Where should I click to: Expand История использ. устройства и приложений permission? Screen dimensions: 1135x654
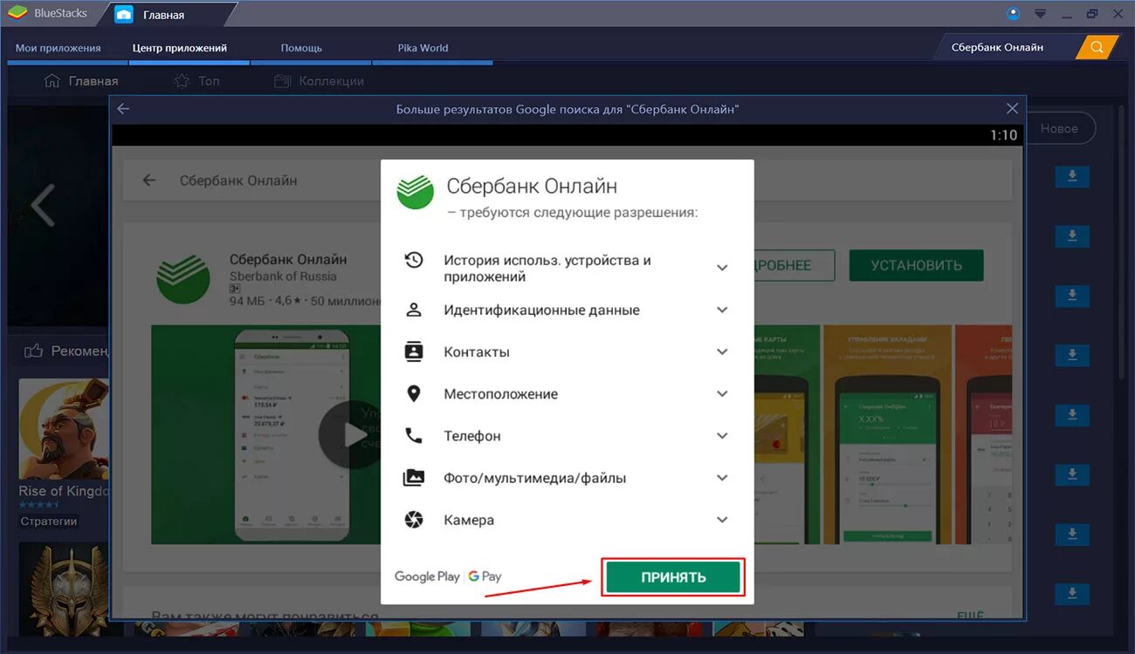pyautogui.click(x=722, y=268)
